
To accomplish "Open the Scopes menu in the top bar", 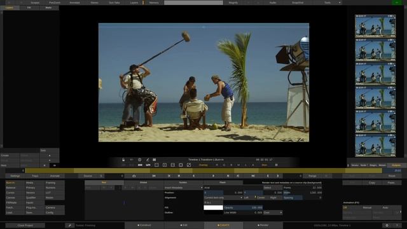I will point(35,3).
